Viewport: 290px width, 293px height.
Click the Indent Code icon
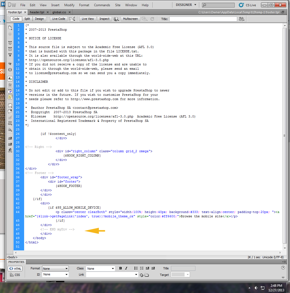click(10, 138)
